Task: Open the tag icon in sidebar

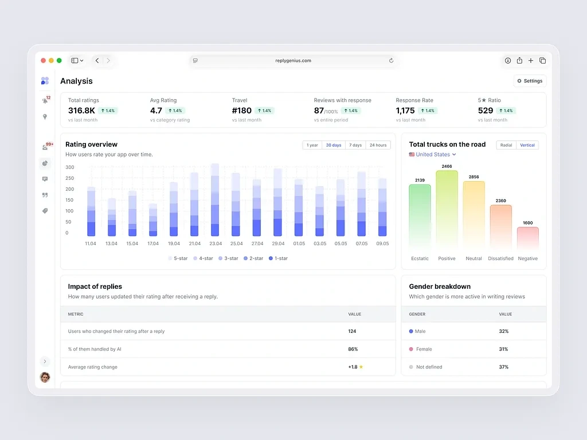Action: point(45,211)
